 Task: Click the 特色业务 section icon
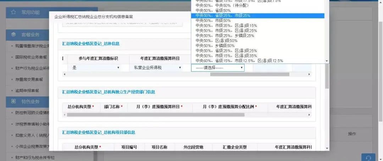coord(14,101)
